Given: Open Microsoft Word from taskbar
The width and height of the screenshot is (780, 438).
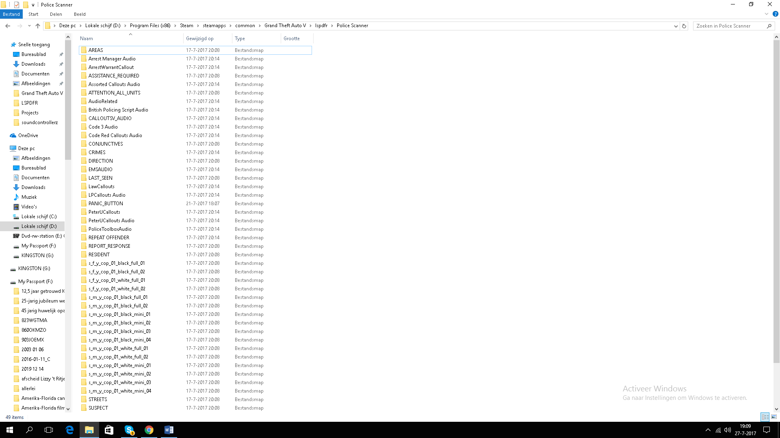Looking at the screenshot, I should point(169,430).
